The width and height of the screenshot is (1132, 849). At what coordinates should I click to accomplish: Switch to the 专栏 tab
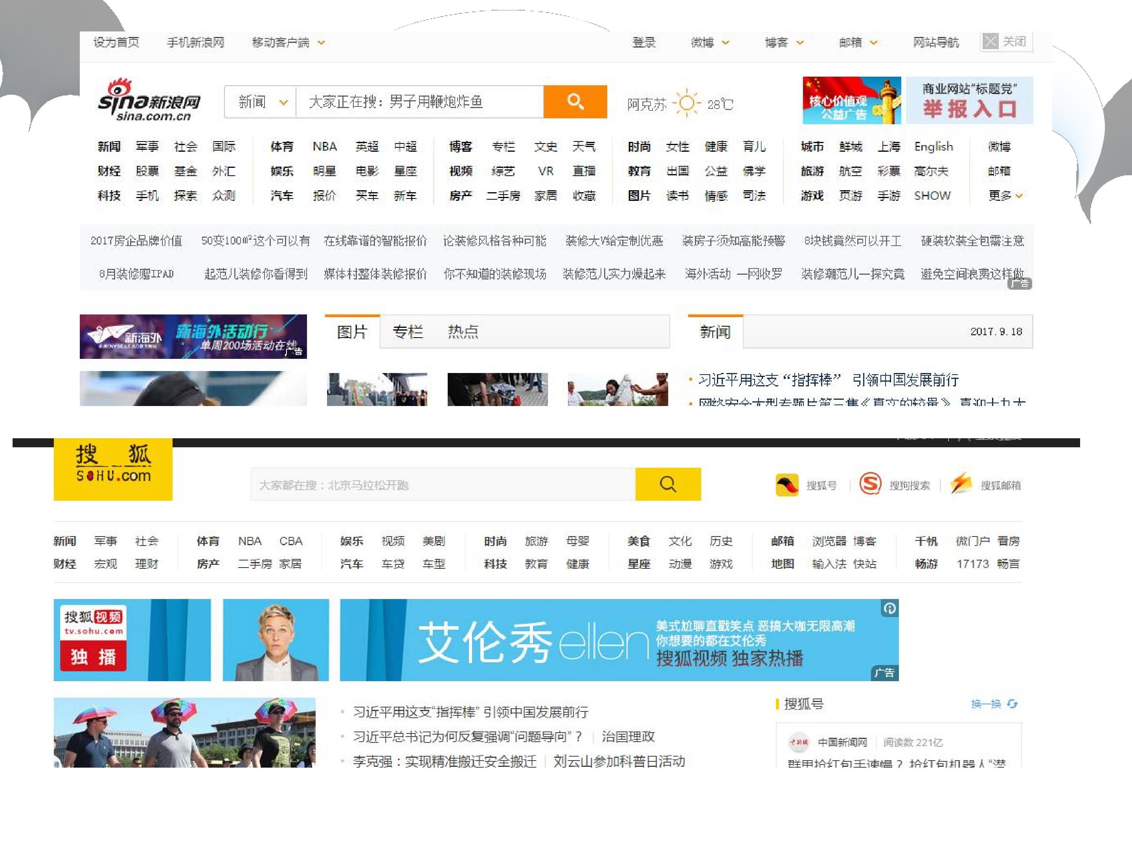click(x=408, y=332)
